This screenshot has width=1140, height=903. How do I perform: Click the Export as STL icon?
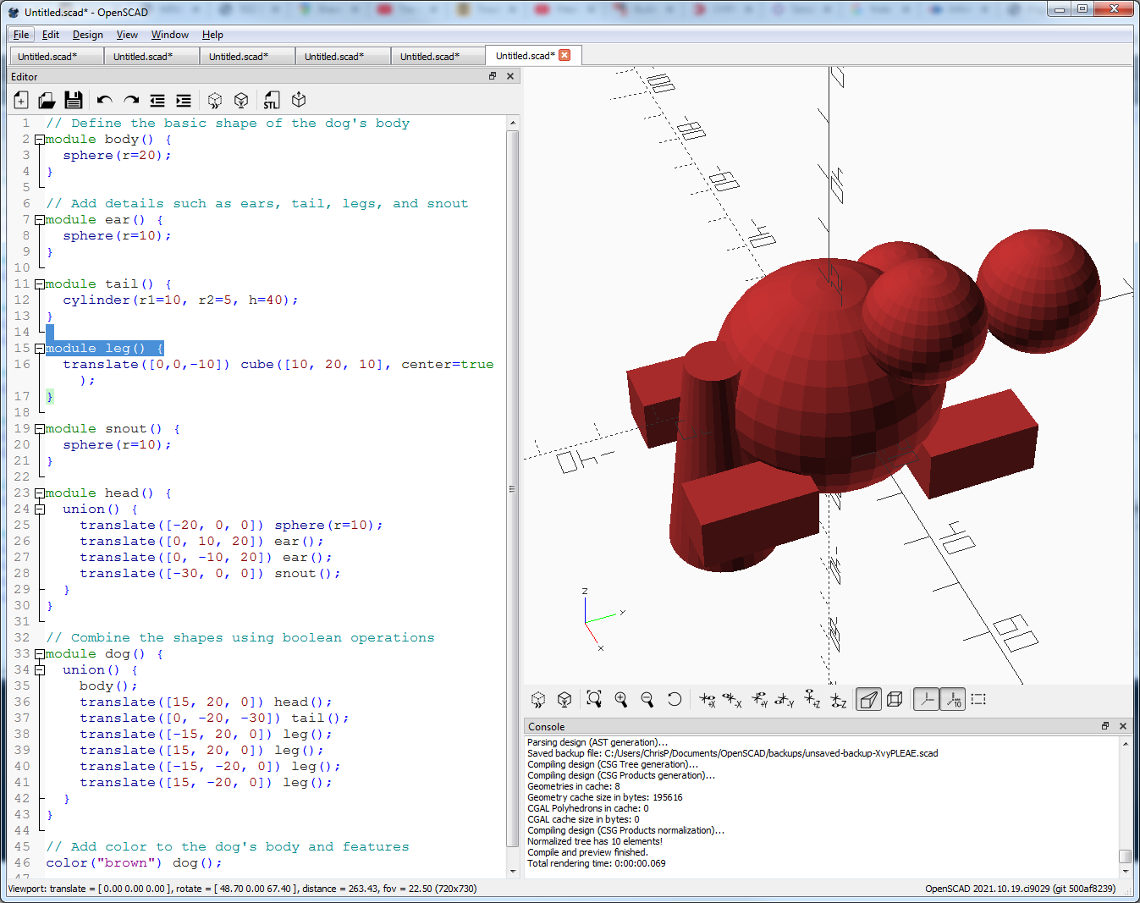[x=271, y=101]
